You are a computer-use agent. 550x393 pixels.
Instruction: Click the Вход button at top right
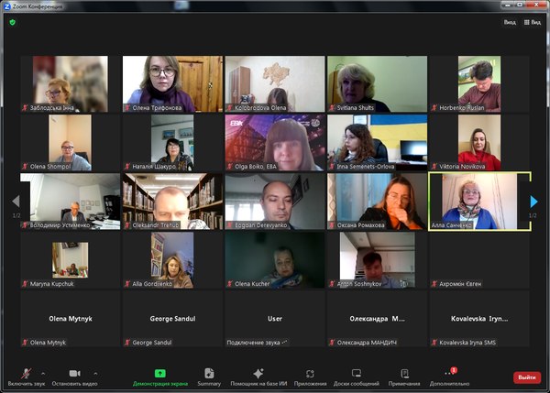509,22
